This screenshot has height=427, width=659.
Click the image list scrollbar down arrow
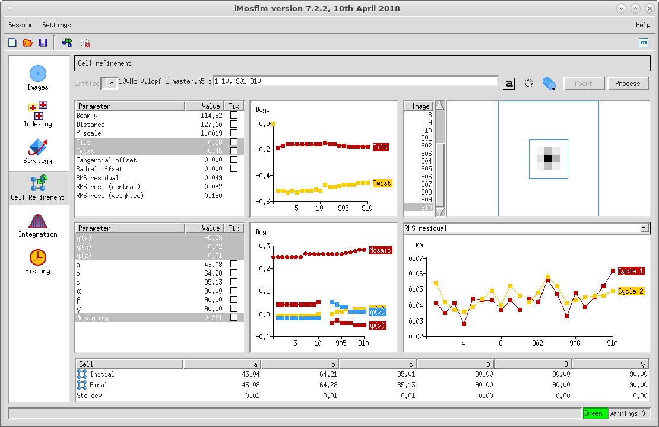[440, 211]
